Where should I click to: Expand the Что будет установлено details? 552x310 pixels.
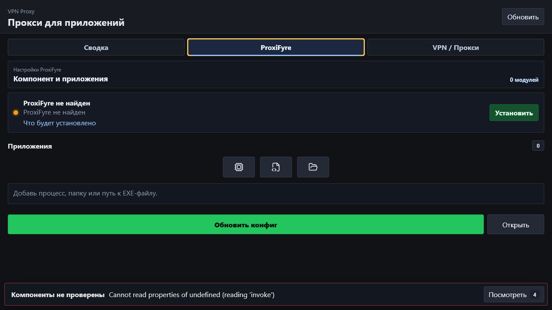(x=60, y=123)
